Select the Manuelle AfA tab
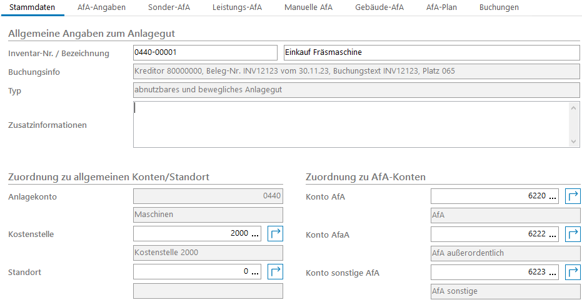The image size is (582, 300). point(308,7)
